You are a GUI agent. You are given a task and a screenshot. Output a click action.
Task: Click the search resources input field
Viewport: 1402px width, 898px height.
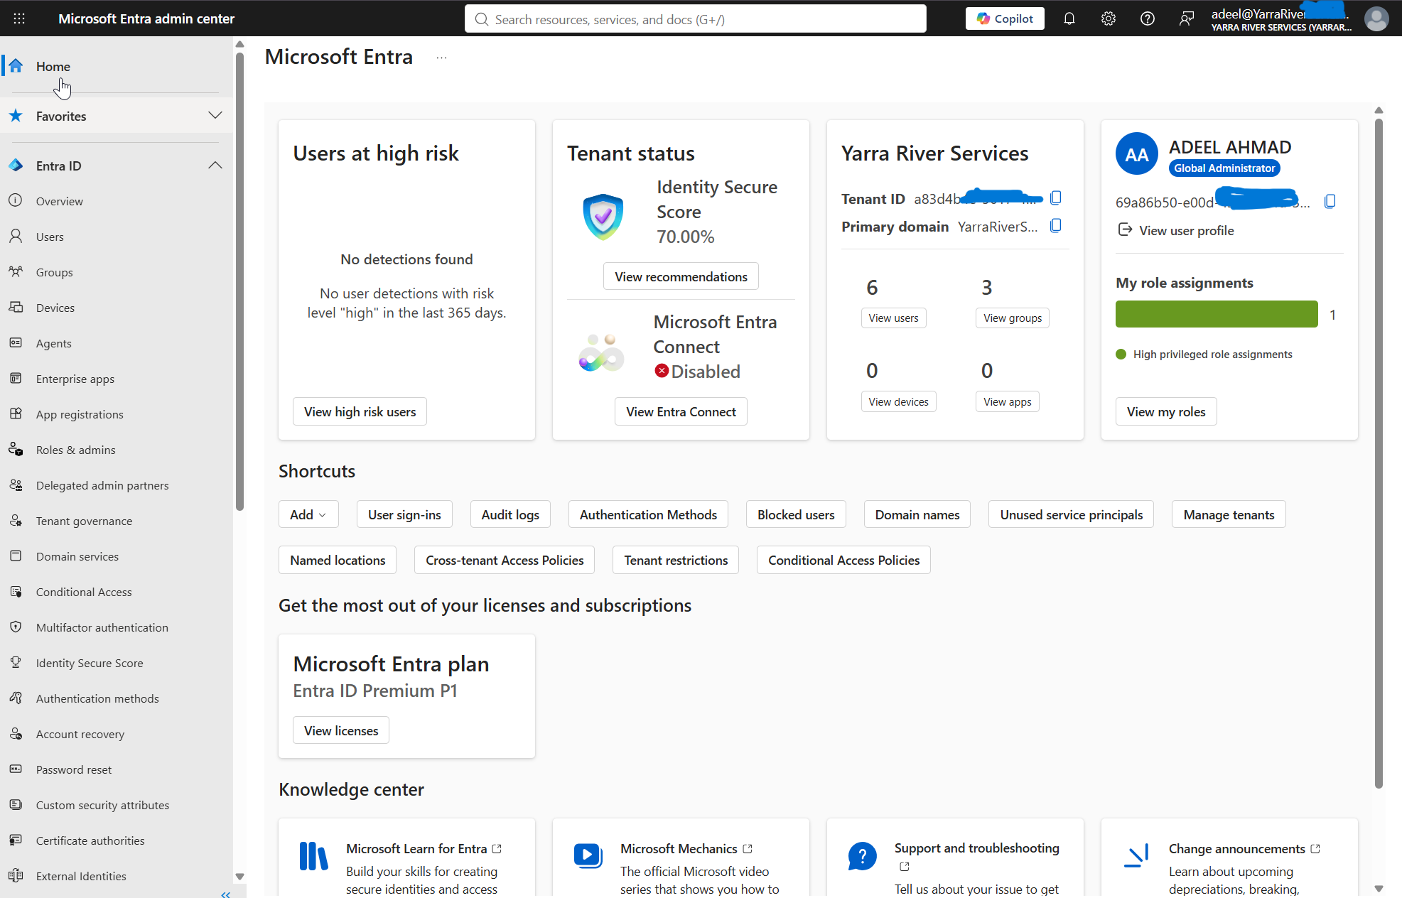click(x=696, y=19)
